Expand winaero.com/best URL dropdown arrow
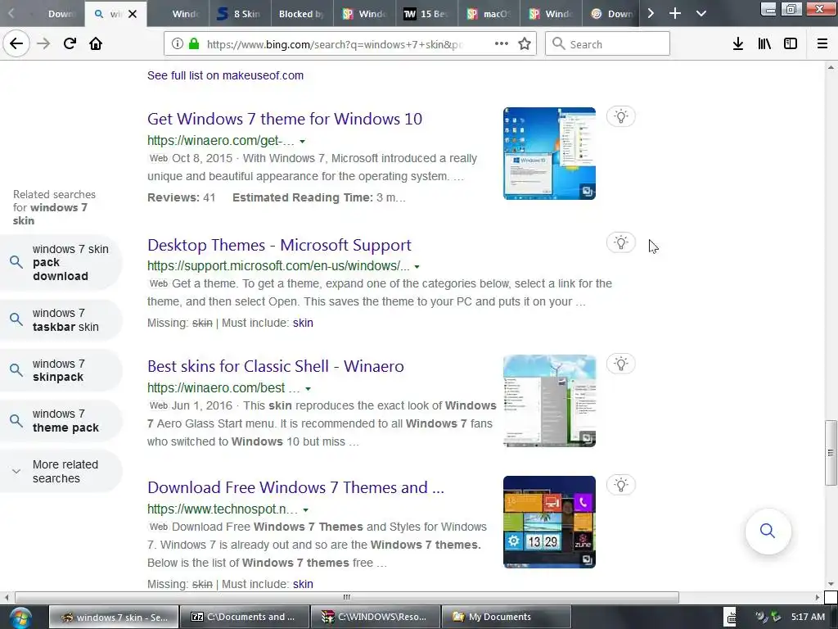This screenshot has width=838, height=629. tap(308, 389)
